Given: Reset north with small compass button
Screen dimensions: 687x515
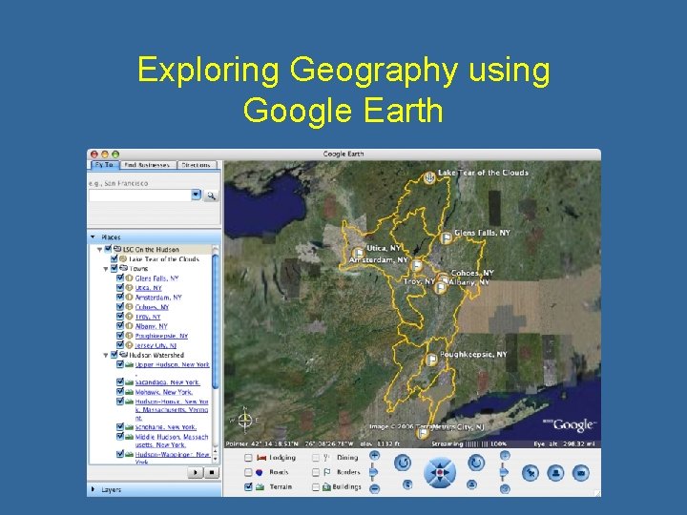Looking at the screenshot, I should (x=407, y=484).
